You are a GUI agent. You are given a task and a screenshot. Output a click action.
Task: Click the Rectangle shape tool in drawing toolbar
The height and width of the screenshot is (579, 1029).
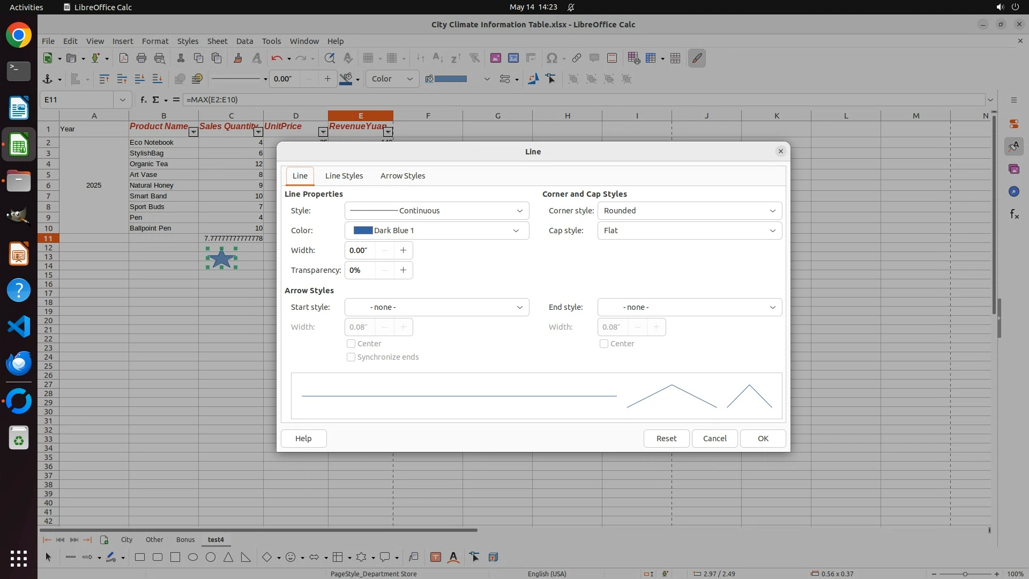coord(140,558)
